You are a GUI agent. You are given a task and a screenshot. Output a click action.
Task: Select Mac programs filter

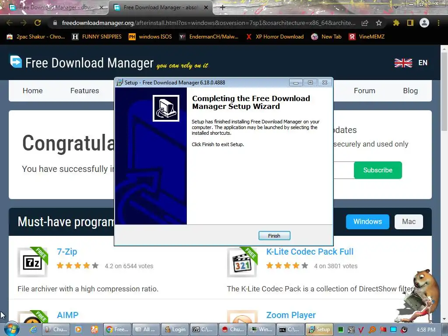tap(409, 221)
